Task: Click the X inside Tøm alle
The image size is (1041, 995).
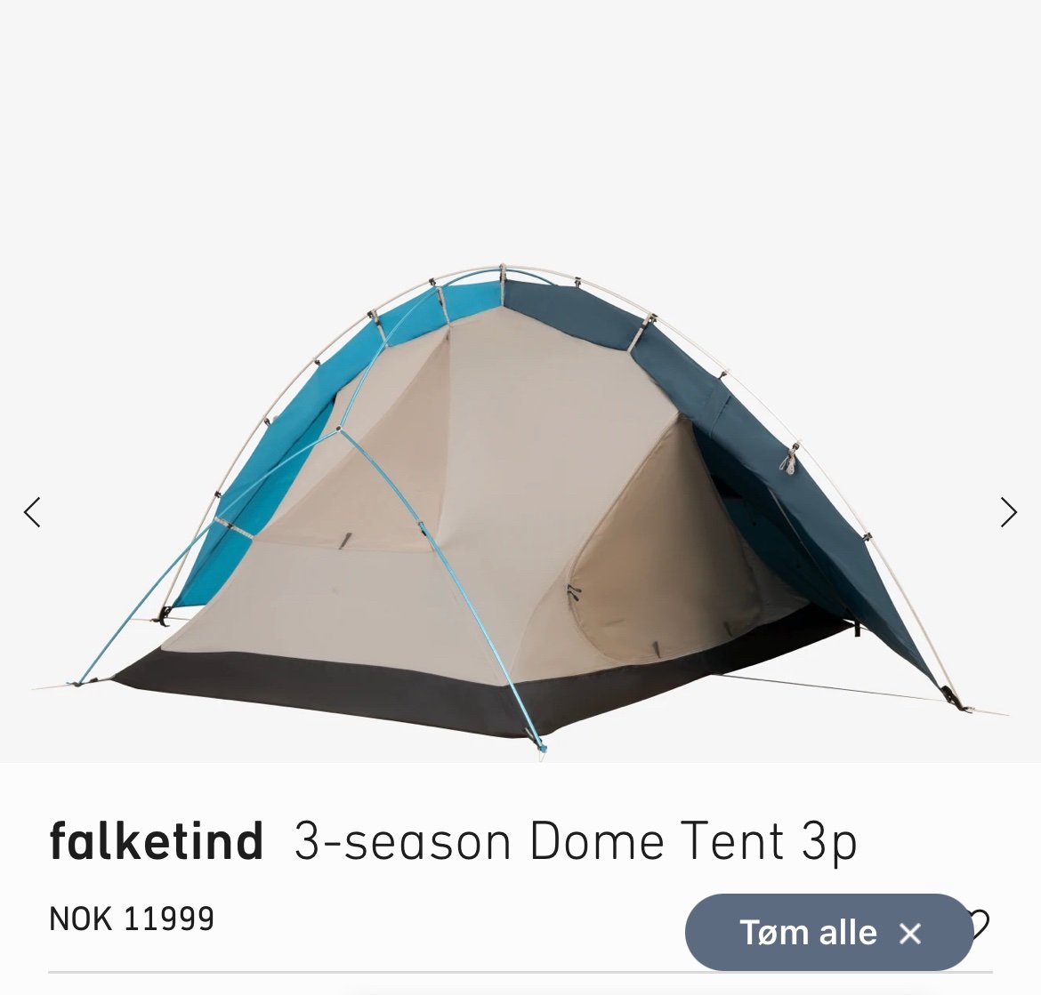Action: click(910, 934)
